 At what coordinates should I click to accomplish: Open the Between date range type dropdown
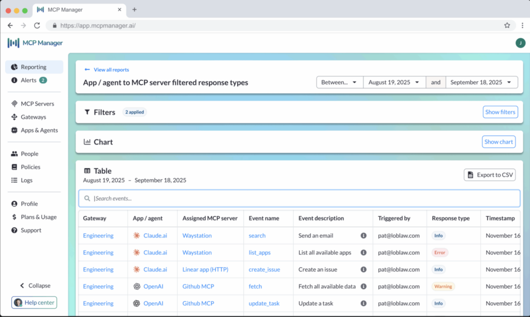coord(340,82)
